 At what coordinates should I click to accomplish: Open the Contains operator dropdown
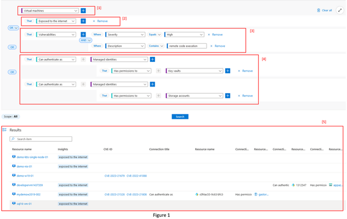coord(156,46)
